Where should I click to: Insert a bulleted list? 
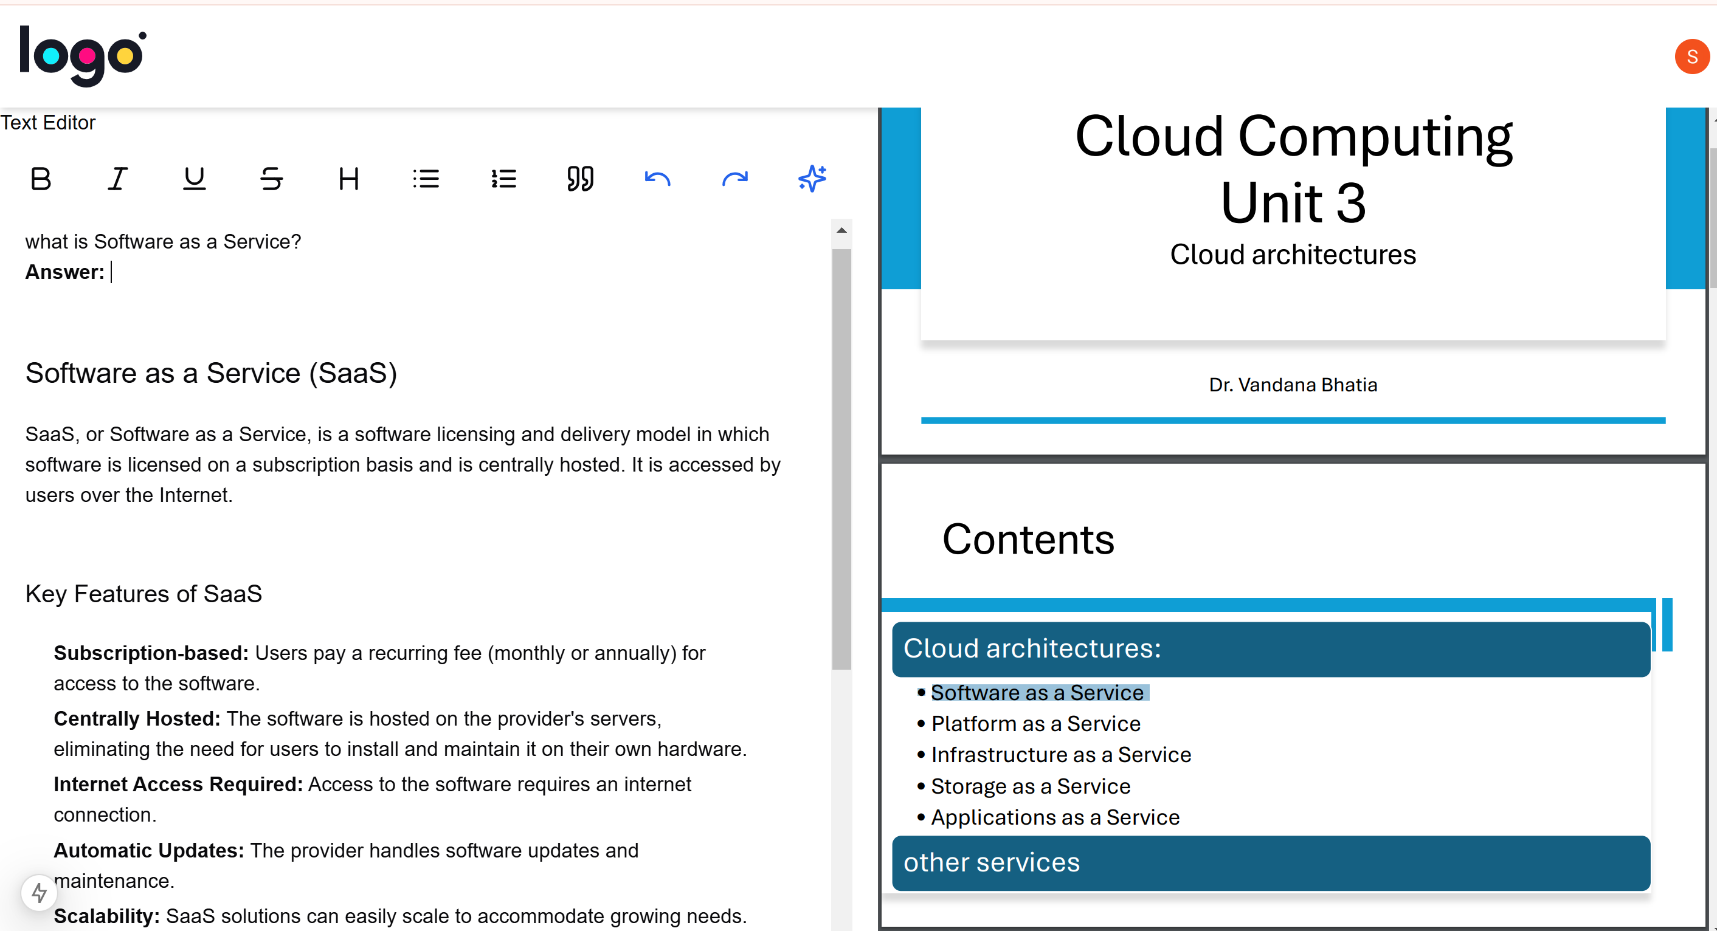pyautogui.click(x=426, y=179)
